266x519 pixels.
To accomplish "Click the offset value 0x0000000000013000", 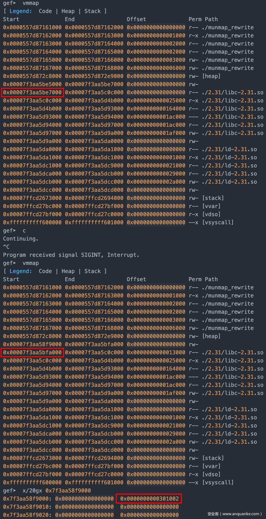I will click(156, 352).
